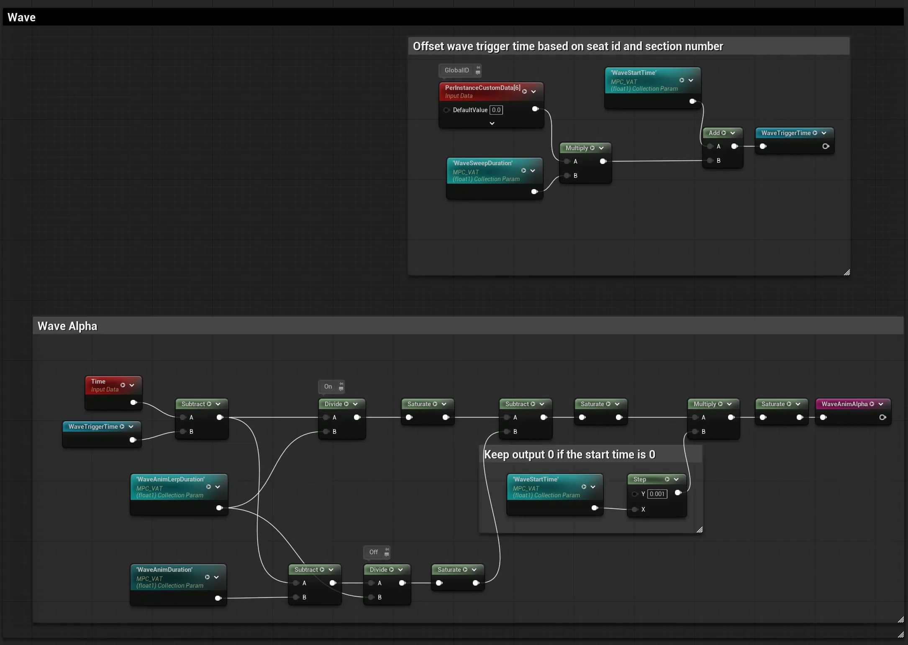908x645 pixels.
Task: Expand the PerInstanceCustomData node advanced pins chevron
Action: coord(492,123)
